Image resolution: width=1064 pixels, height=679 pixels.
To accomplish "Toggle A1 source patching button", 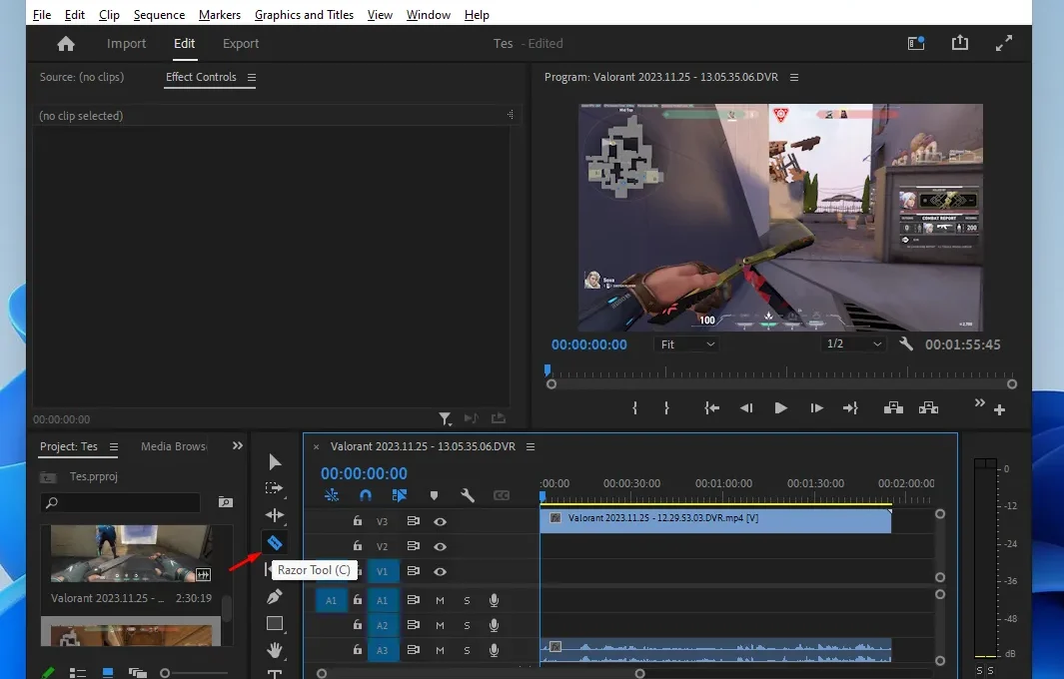I will (x=331, y=600).
